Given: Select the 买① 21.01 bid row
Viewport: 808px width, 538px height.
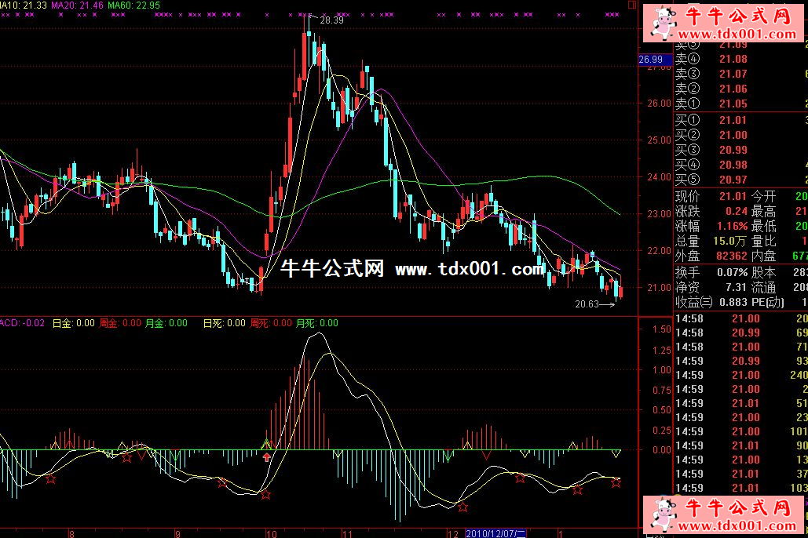Looking at the screenshot, I should click(x=741, y=121).
